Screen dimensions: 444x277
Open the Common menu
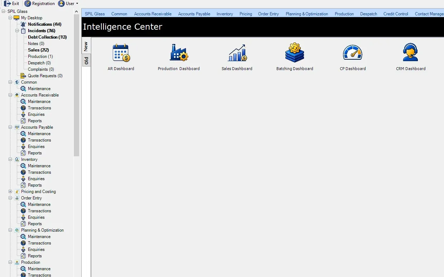(119, 14)
